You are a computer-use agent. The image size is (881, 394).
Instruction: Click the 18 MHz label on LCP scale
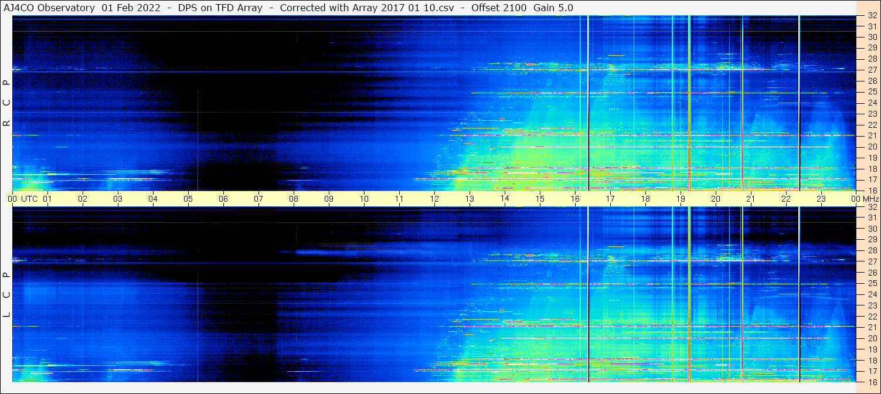tap(872, 361)
